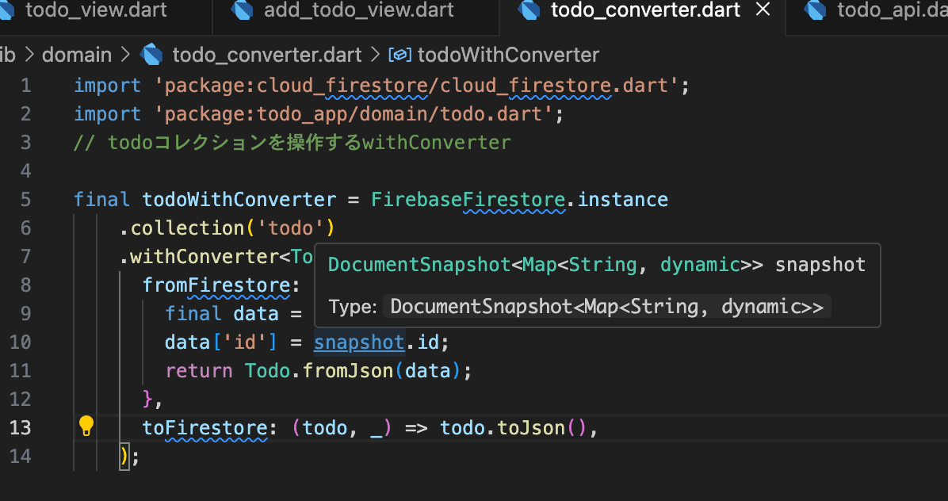Click the closing parenthesis on line 14
The image size is (948, 501).
[x=124, y=456]
